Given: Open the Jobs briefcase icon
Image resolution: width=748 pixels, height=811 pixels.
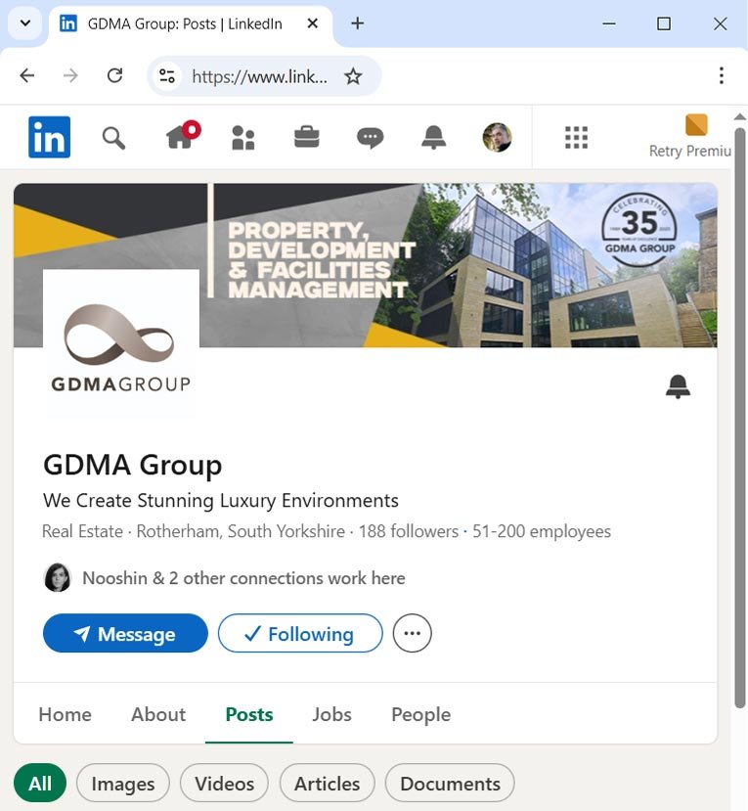Looking at the screenshot, I should [306, 138].
